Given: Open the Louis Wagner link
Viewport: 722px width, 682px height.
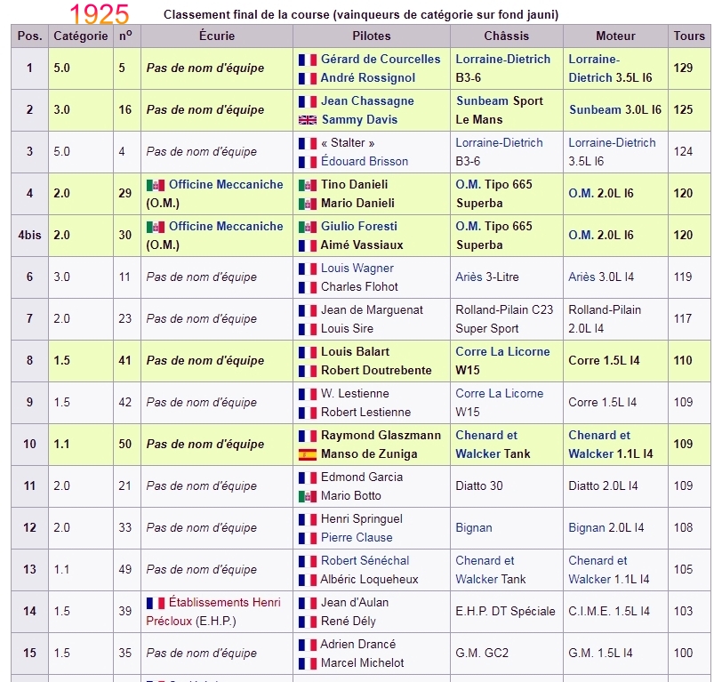Looking at the screenshot, I should tap(357, 268).
